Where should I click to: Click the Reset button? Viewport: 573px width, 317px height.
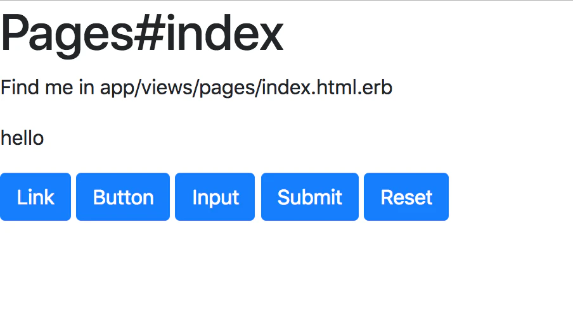(x=406, y=197)
